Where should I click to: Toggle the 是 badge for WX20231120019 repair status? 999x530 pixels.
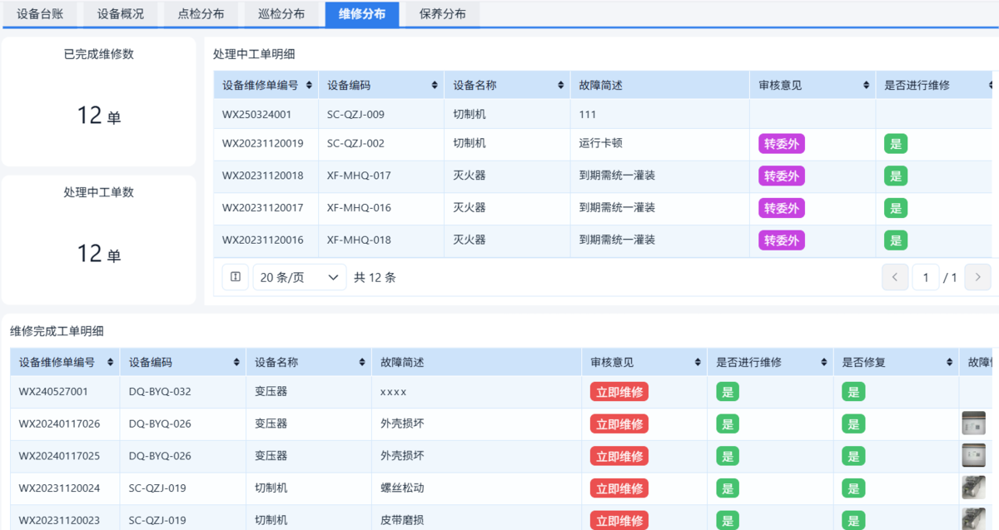click(x=895, y=143)
